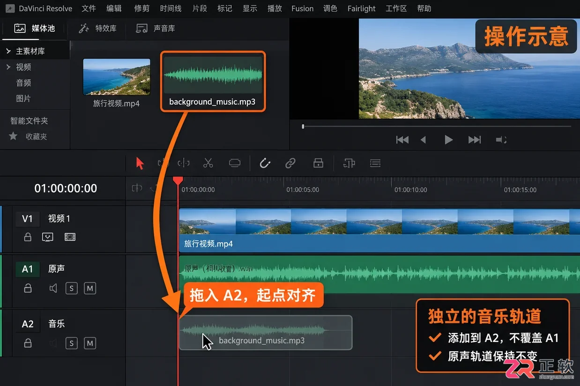Open the Fusion menu
Viewport: 580px width, 386px height.
[x=303, y=8]
